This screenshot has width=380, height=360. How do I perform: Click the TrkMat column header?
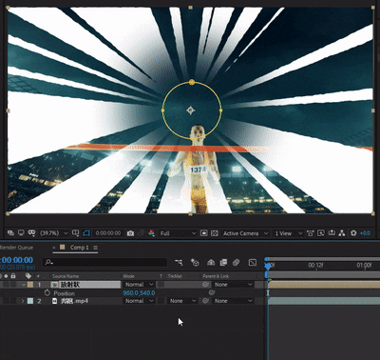pos(175,276)
